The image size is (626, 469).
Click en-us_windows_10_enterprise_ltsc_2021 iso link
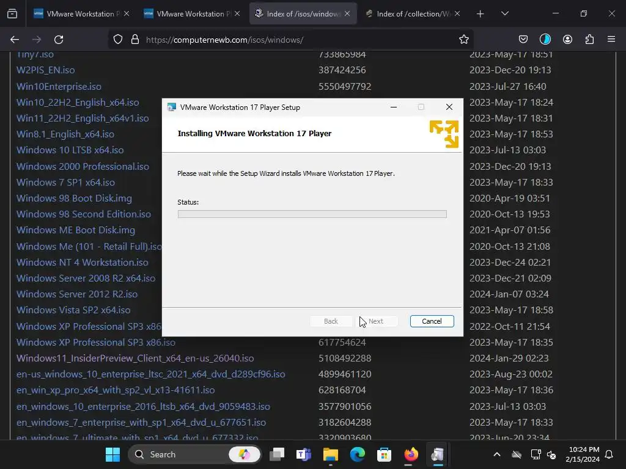coord(151,374)
